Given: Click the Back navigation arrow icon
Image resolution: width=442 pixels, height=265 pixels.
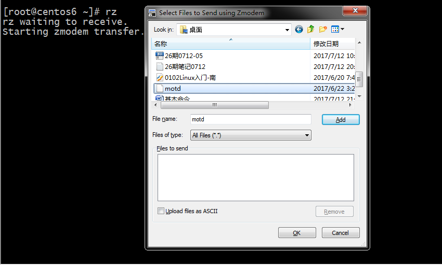Looking at the screenshot, I should point(299,29).
